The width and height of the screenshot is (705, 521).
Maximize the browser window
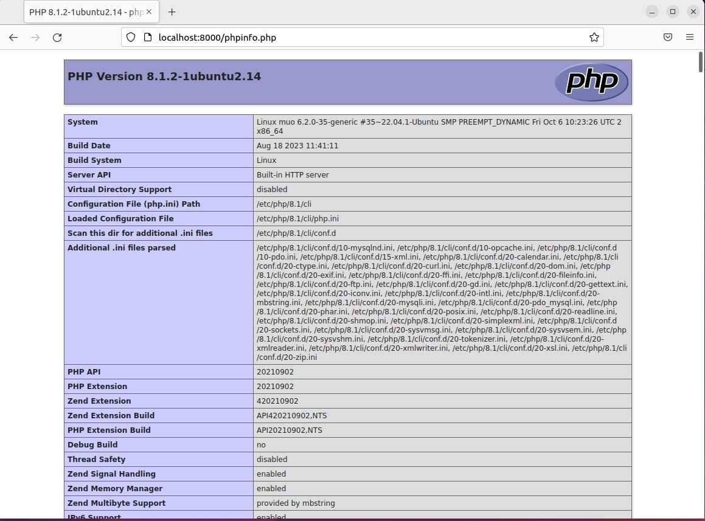tap(673, 12)
